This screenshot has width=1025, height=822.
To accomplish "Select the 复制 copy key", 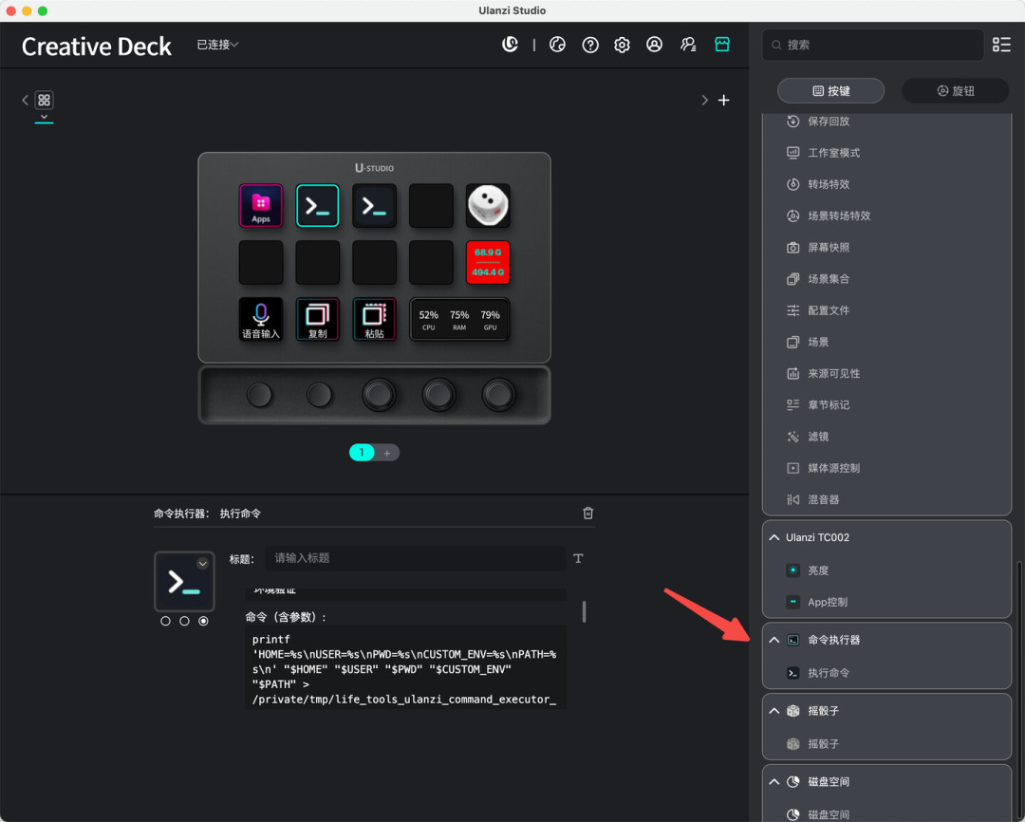I will [x=318, y=319].
